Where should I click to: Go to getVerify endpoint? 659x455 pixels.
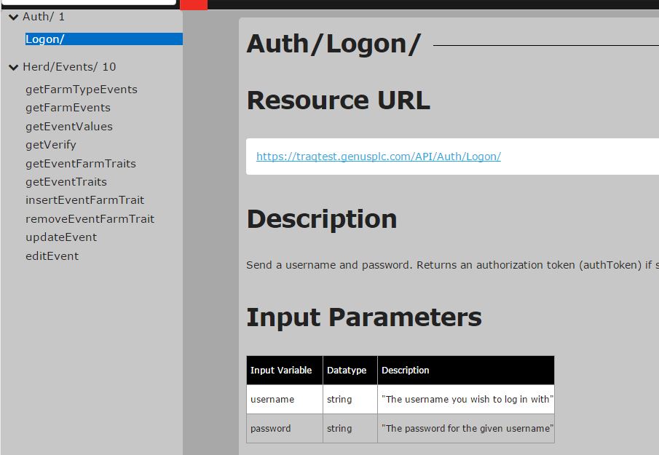51,145
